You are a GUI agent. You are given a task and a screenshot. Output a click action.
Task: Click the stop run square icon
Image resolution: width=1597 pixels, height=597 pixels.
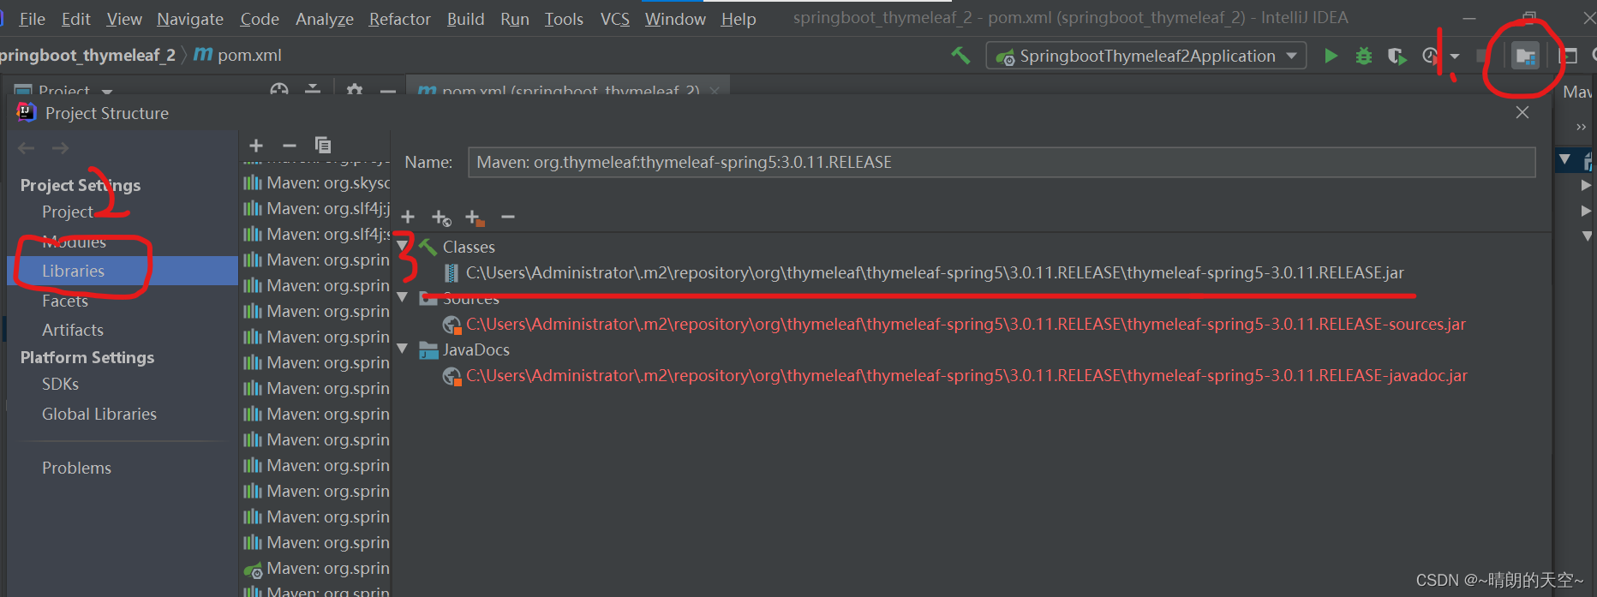point(1483,56)
